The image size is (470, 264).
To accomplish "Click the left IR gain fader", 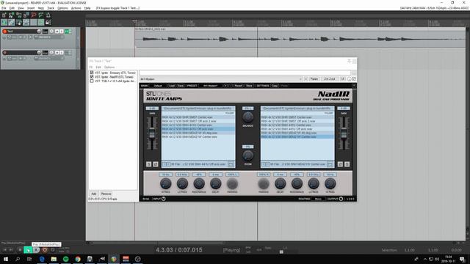I will coord(152,133).
